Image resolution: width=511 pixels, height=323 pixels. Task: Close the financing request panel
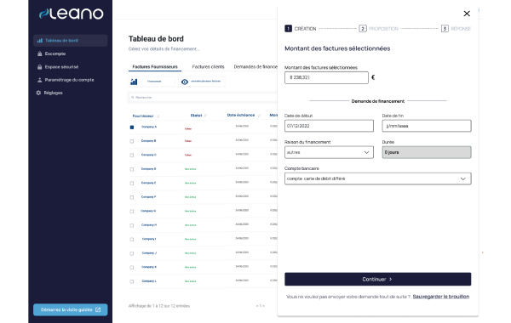click(x=467, y=14)
